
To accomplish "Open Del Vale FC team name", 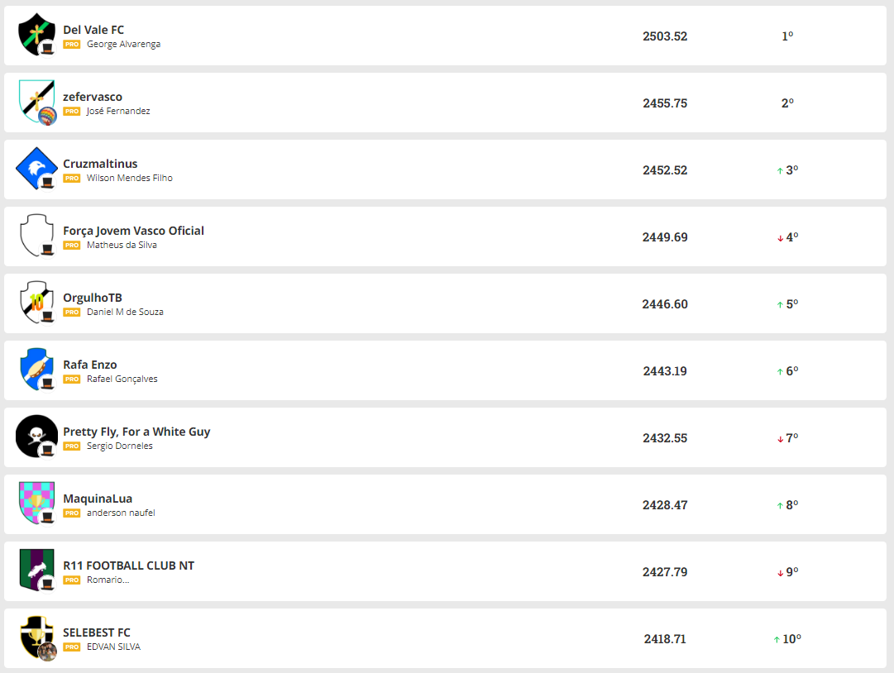I will (93, 30).
